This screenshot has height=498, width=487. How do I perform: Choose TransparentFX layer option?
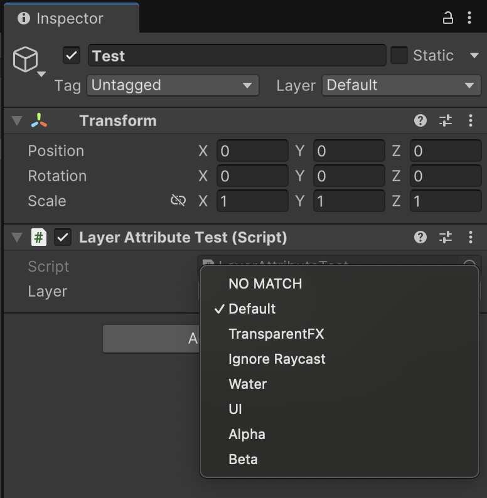(x=340, y=334)
